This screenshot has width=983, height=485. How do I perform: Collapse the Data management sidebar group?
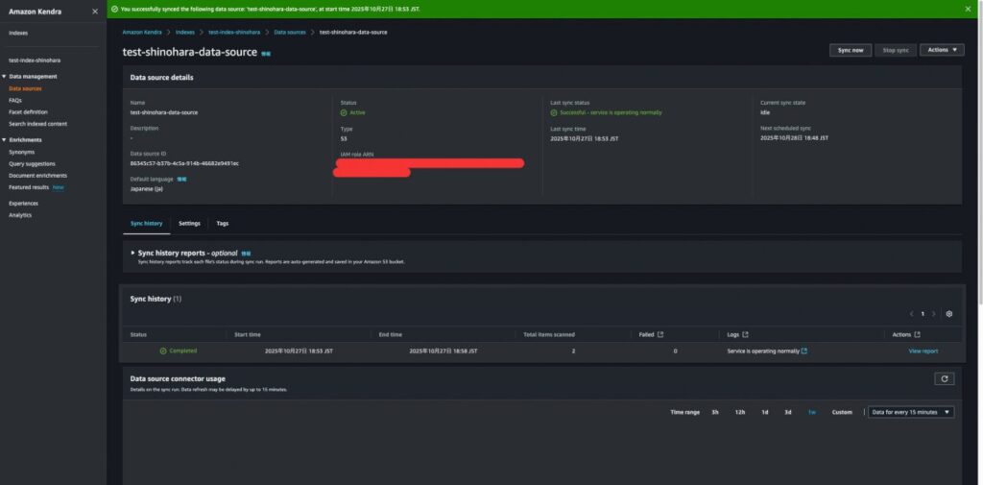coord(4,76)
